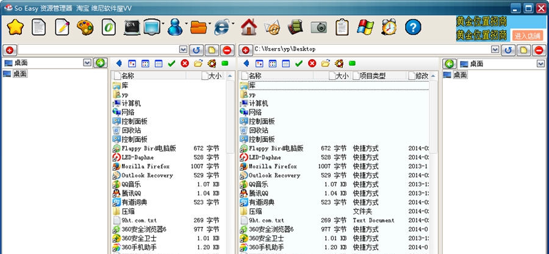Screen dimensions: 549x254
Task: Open dropdown arrow next to orange folder icon
Action: (210, 24)
